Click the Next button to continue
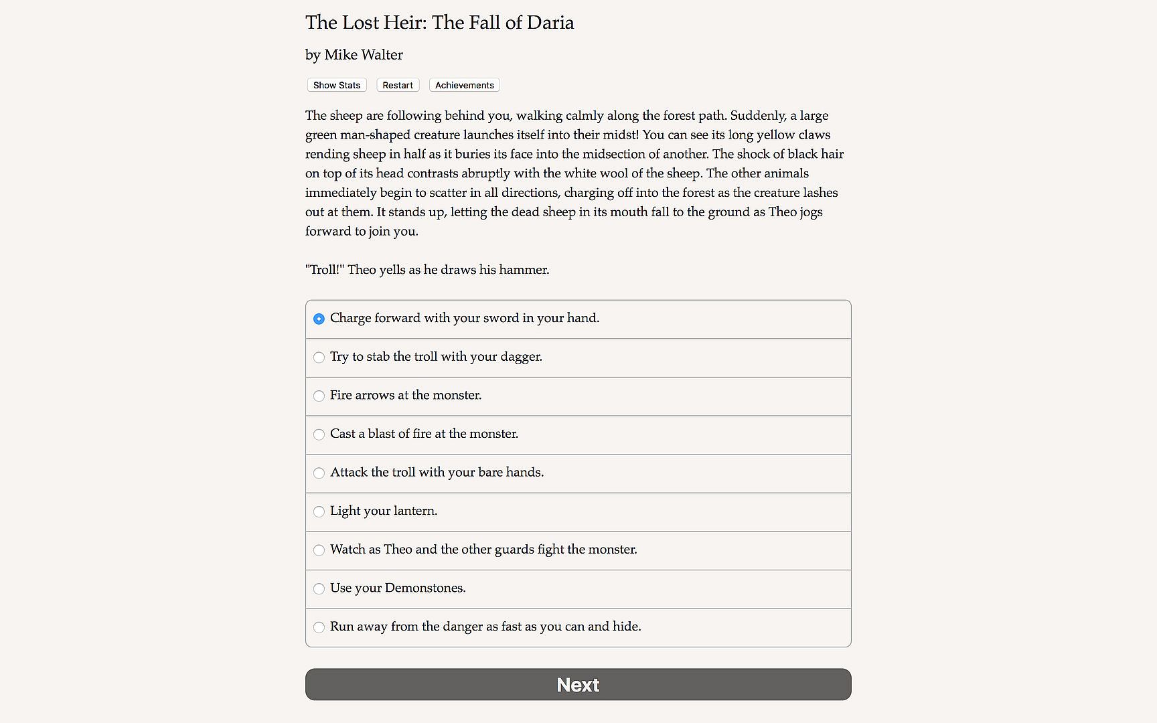1157x723 pixels. [x=578, y=684]
